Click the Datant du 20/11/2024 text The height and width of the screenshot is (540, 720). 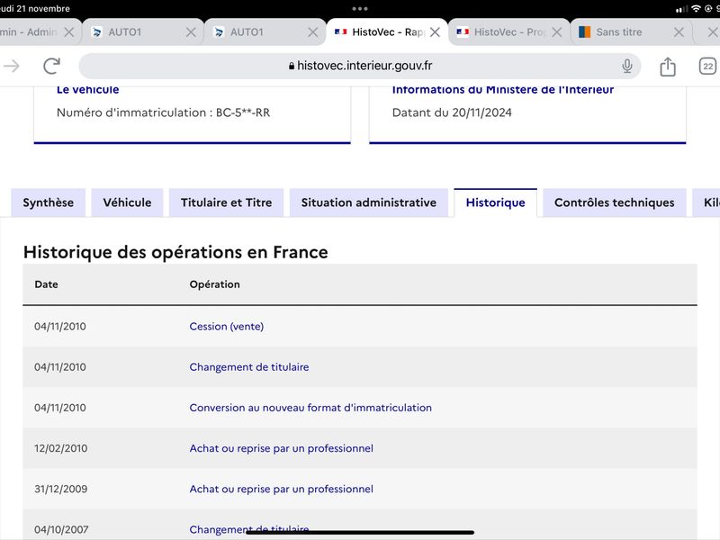(x=452, y=112)
